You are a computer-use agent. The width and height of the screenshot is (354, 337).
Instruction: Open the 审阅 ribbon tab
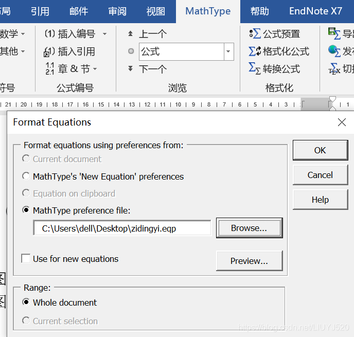(117, 11)
